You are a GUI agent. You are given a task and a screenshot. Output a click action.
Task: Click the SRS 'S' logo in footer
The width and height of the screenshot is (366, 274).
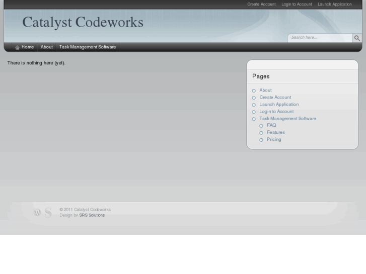point(48,212)
